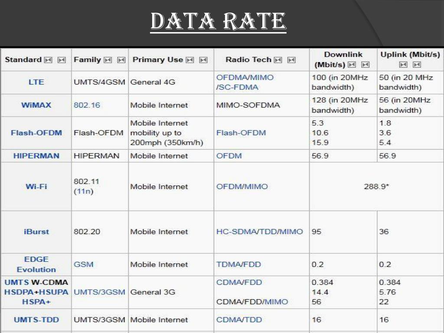Select the UMTS uplink value 5.76
The image size is (444, 333).
387,292
